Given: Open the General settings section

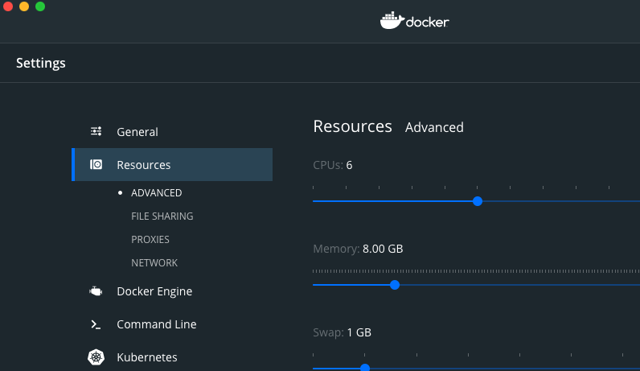Looking at the screenshot, I should coord(137,132).
